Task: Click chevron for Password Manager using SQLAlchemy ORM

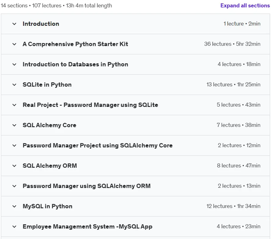Action: (14, 186)
